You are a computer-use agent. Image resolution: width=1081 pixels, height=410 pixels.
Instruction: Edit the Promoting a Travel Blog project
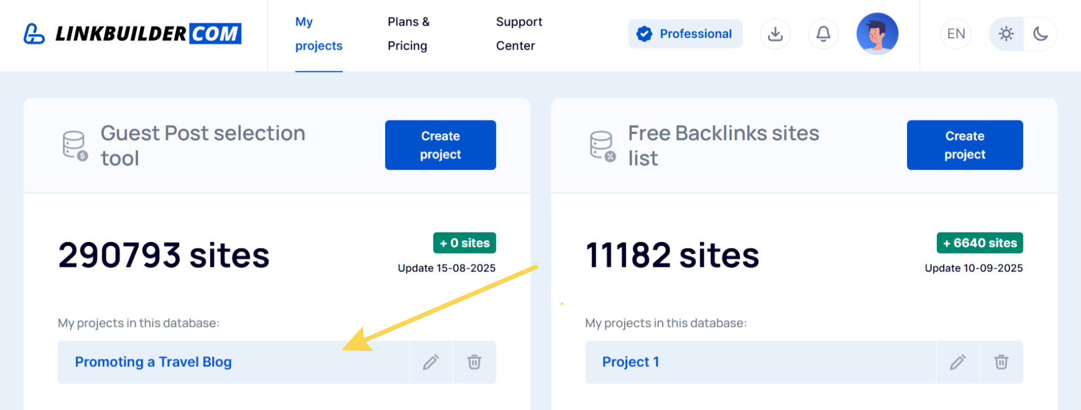coord(431,362)
